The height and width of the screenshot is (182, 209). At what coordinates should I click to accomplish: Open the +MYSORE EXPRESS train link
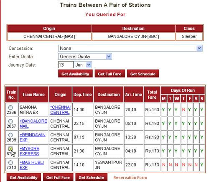29,151
